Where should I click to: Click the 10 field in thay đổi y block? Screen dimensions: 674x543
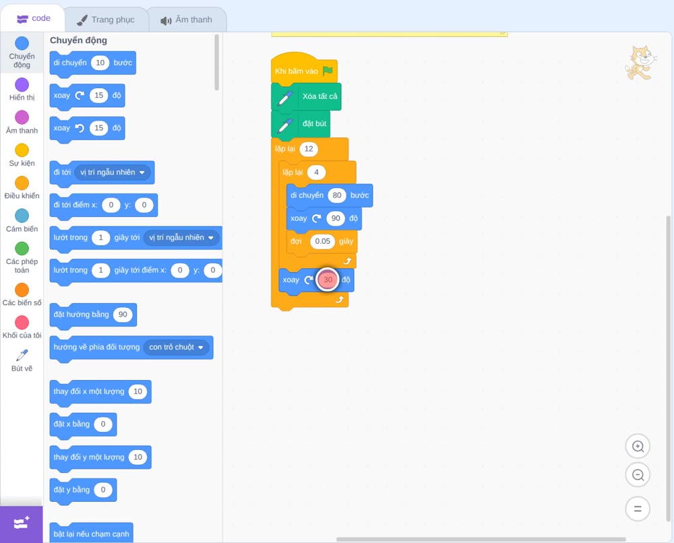(137, 457)
